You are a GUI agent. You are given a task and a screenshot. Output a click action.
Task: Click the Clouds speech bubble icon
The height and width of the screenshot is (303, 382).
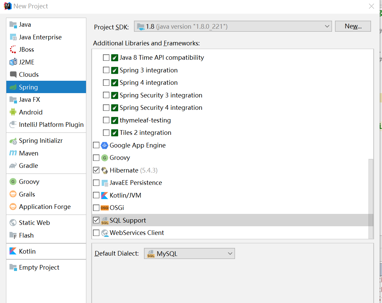(13, 74)
